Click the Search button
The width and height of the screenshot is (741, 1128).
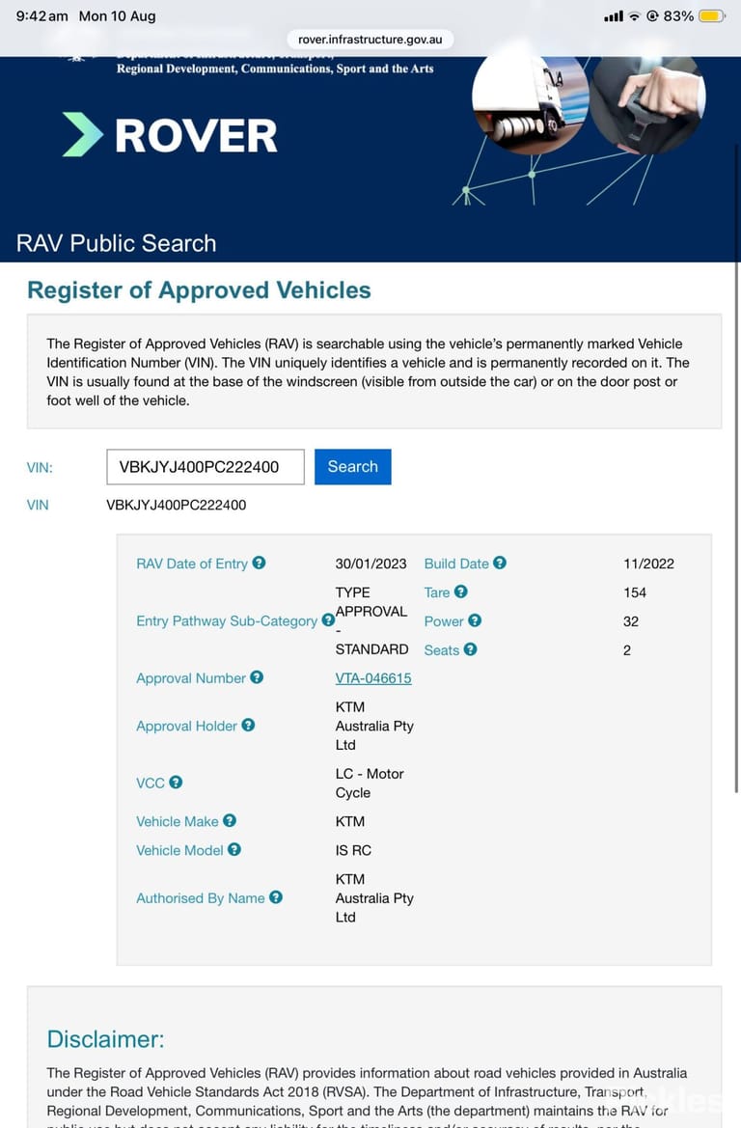click(352, 466)
